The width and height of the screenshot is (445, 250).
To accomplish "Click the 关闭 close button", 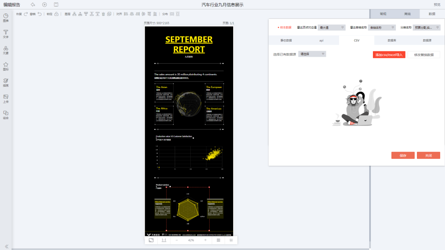I will coord(429,155).
